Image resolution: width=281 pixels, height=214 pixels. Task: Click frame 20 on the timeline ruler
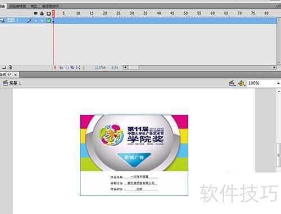[x=105, y=13]
